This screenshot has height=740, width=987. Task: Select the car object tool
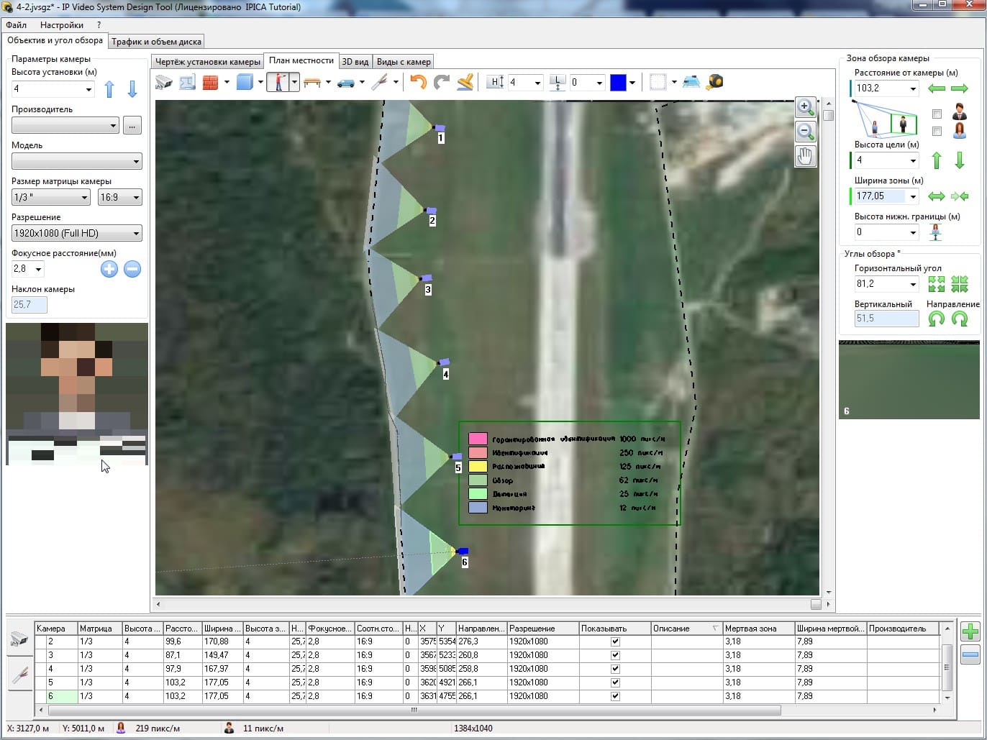(346, 82)
